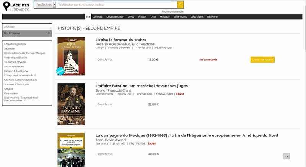The height and width of the screenshot is (167, 306).
Task: Open 'Dictionnaires / Encyclopédies / Documentation' category
Action: tap(21, 99)
